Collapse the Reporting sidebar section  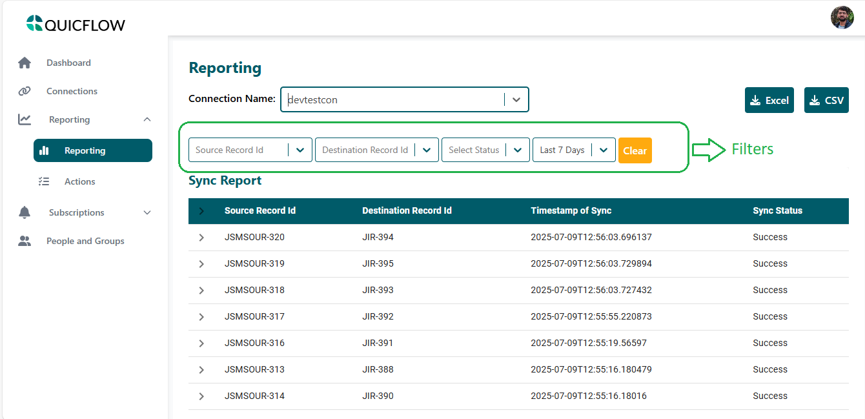(147, 119)
